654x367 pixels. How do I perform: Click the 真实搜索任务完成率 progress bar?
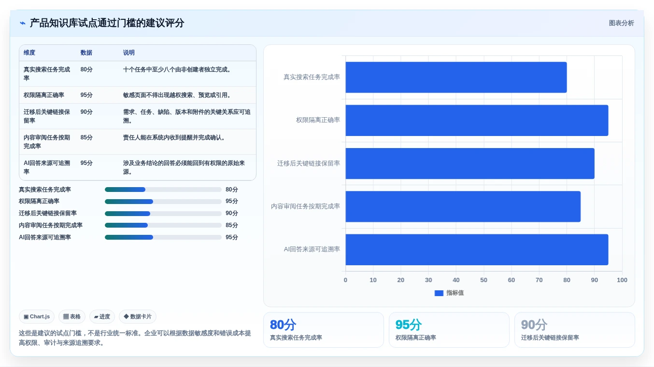coord(163,190)
